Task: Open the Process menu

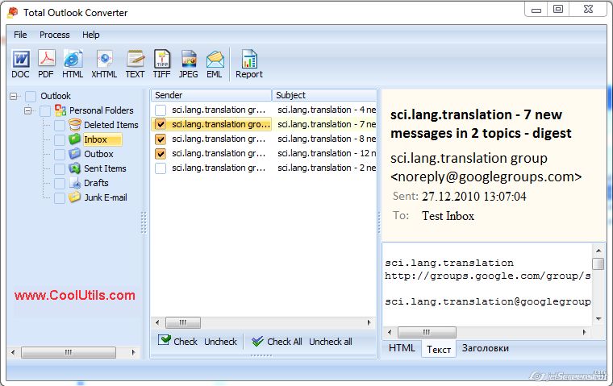Action: (x=54, y=35)
